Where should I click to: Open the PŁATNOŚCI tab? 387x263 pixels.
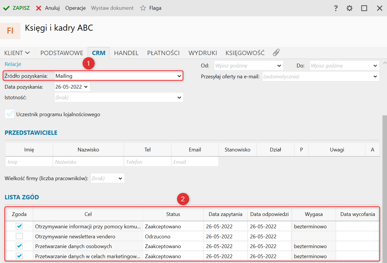click(x=163, y=53)
